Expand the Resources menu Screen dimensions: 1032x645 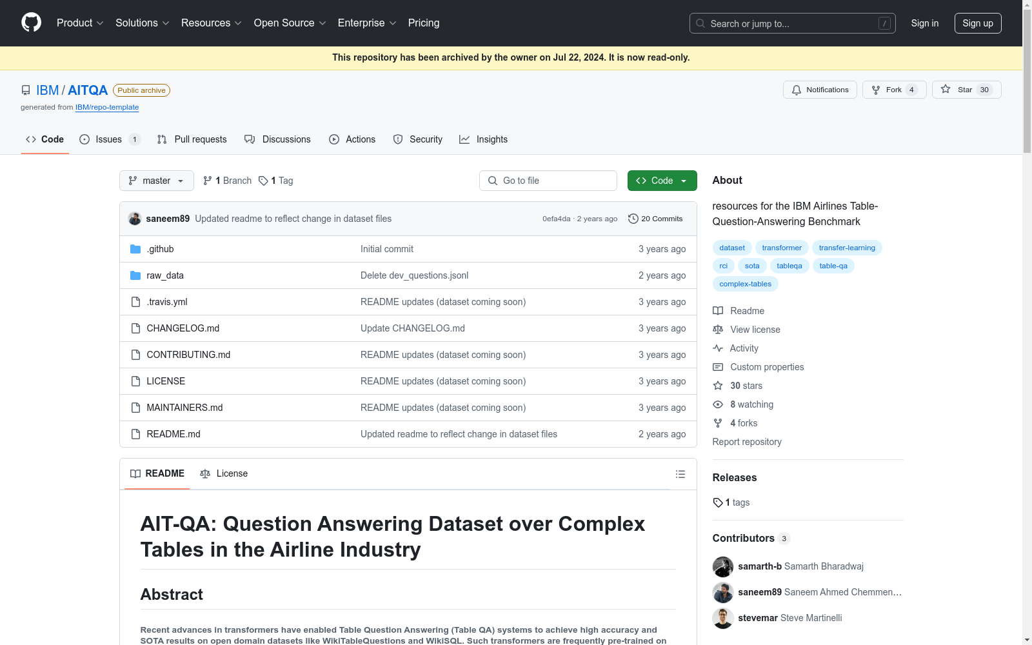(x=212, y=23)
